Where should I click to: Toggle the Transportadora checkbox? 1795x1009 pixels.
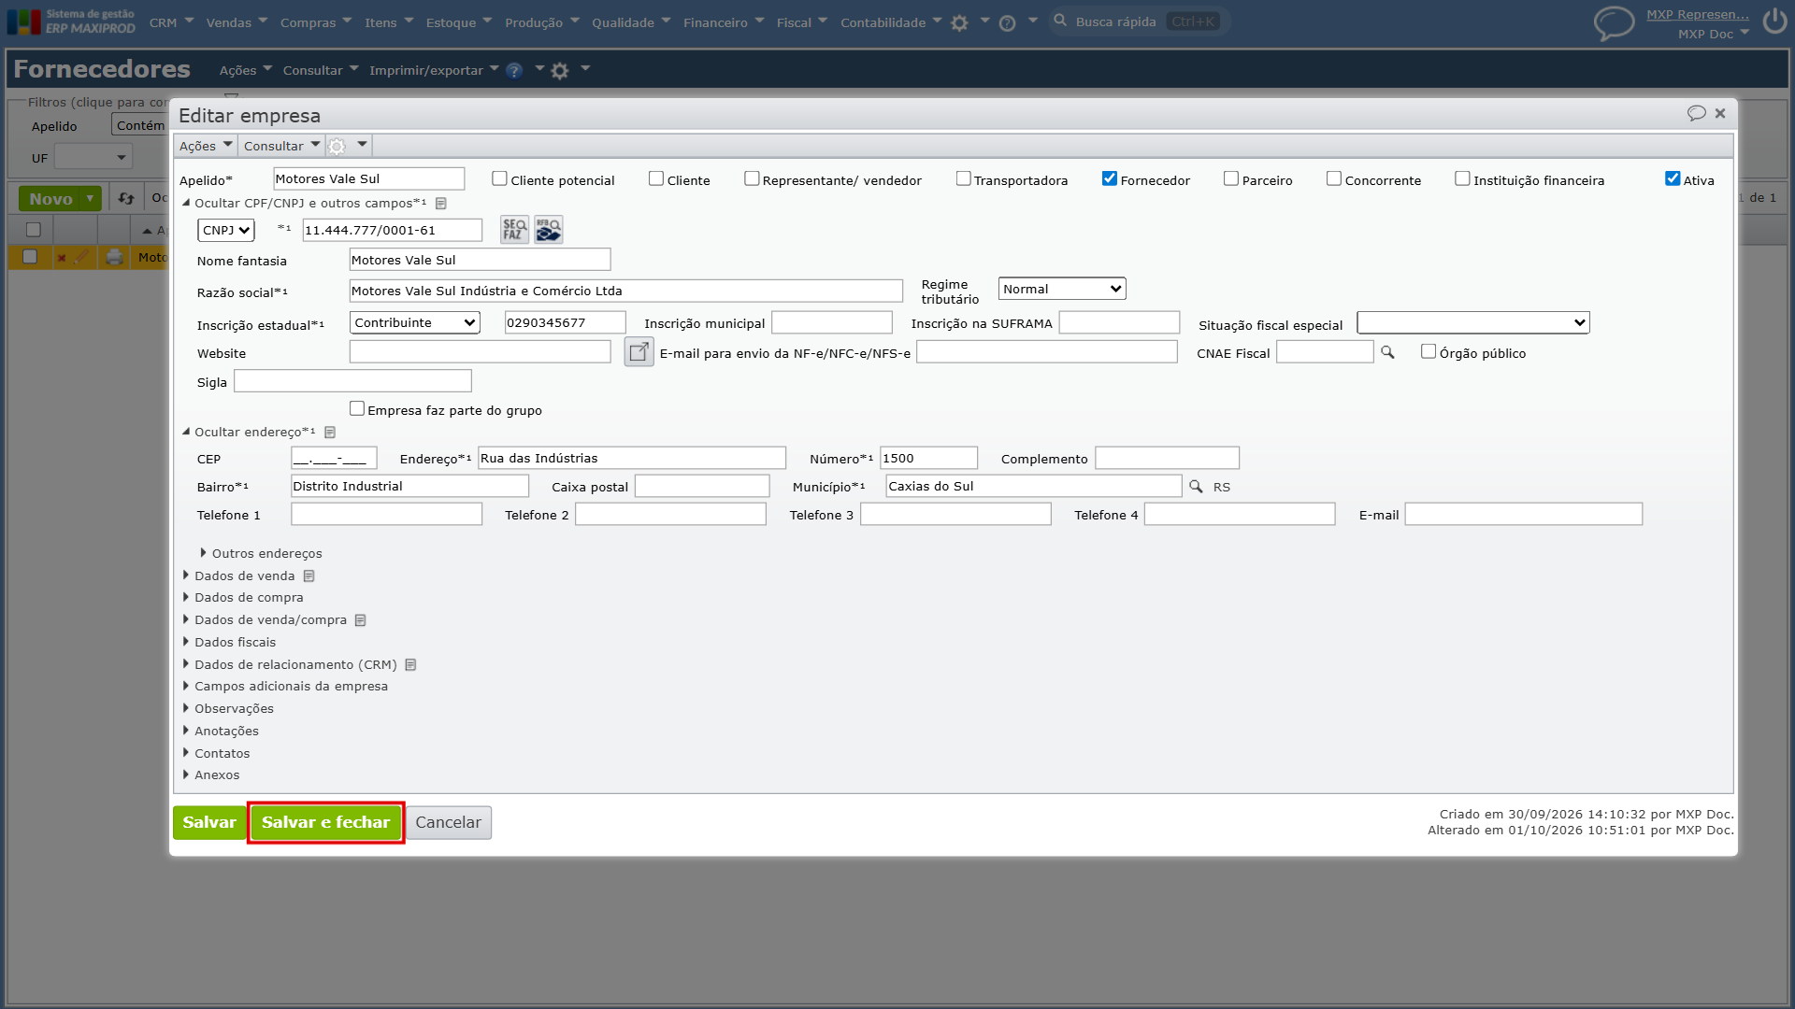963,178
